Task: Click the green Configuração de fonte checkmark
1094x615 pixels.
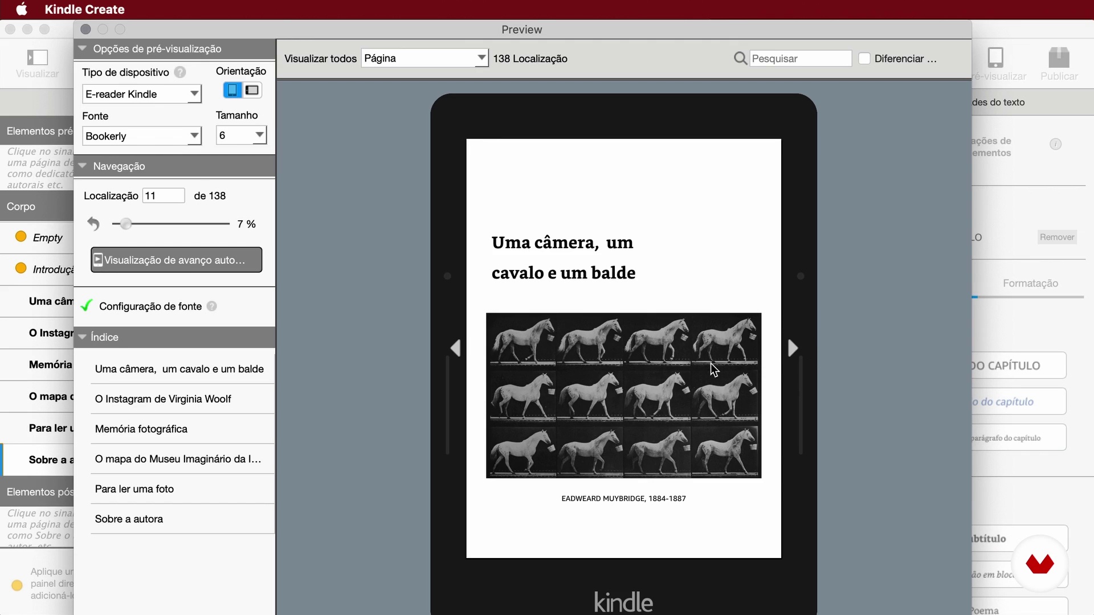Action: 86,306
